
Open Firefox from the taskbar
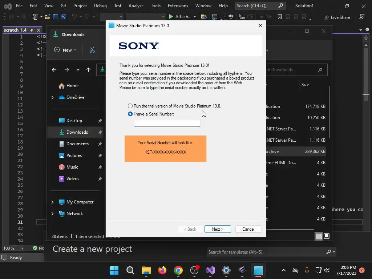162,270
